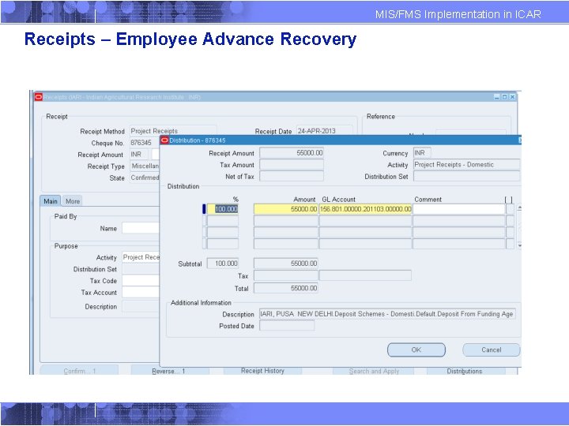This screenshot has height=426, width=569.
Task: Maximize the Receipts window
Action: click(504, 97)
